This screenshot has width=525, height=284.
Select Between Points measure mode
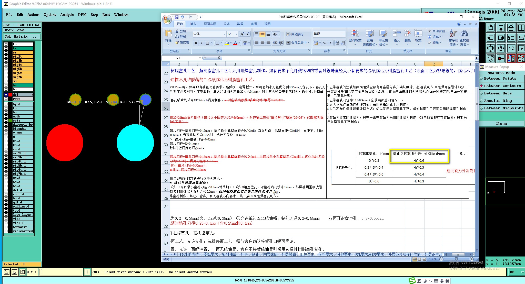[500, 79]
